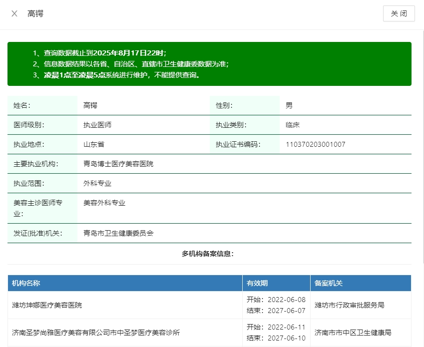This screenshot has width=424, height=347.
Task: Click the 外科专业 practice scope value
Action: point(97,183)
